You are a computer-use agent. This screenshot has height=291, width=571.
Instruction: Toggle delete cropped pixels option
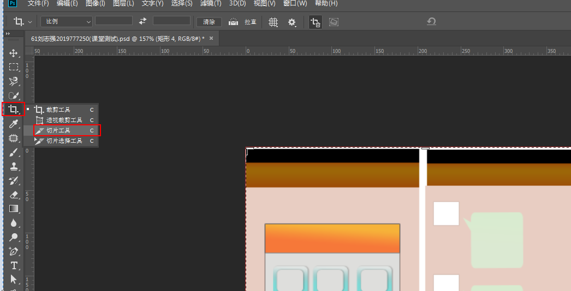[x=316, y=22]
